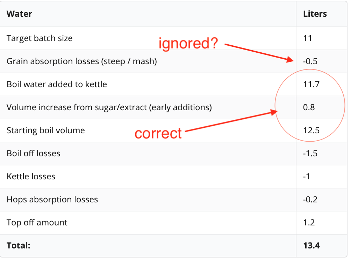Screen dimensions: 351x261
Task: Select the Target batch size row label
Action: (40, 38)
